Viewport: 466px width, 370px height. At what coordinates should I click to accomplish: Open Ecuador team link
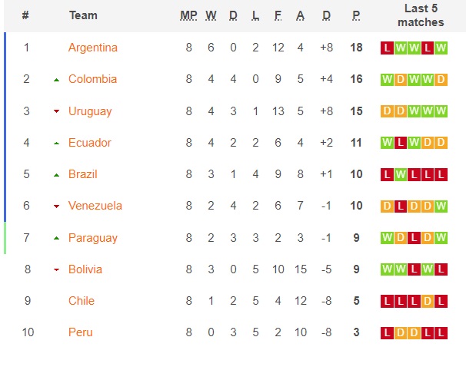pos(89,143)
